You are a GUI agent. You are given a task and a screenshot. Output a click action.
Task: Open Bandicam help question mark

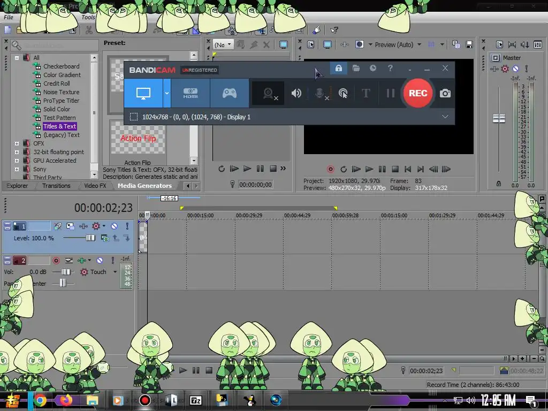click(390, 68)
